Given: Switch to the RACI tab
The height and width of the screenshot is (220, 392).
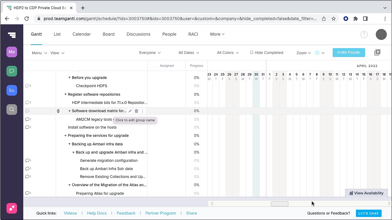Looking at the screenshot, I should 193,34.
